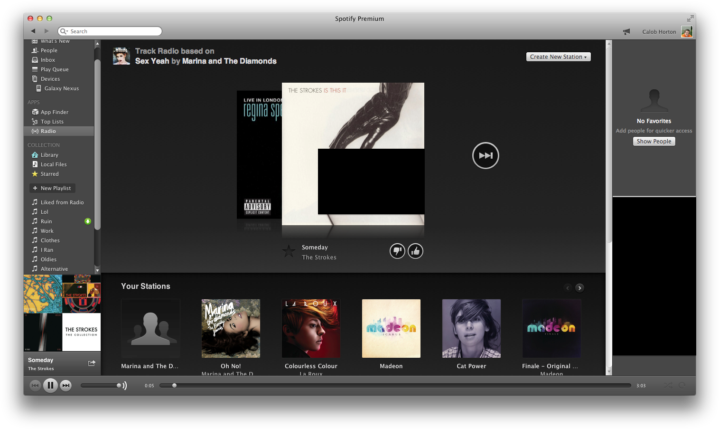Click Show People button

coord(654,141)
